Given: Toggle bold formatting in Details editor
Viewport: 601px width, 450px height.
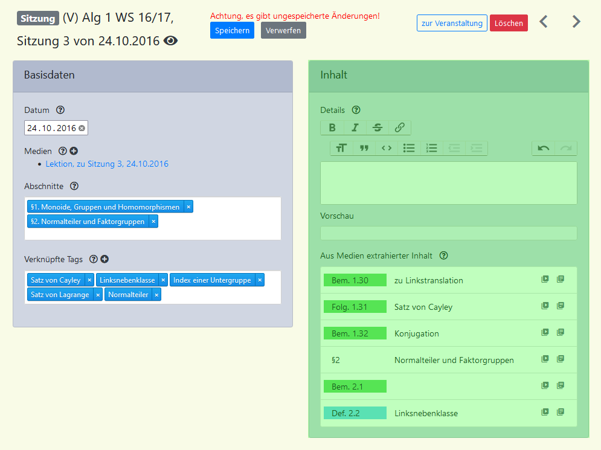Looking at the screenshot, I should 332,127.
